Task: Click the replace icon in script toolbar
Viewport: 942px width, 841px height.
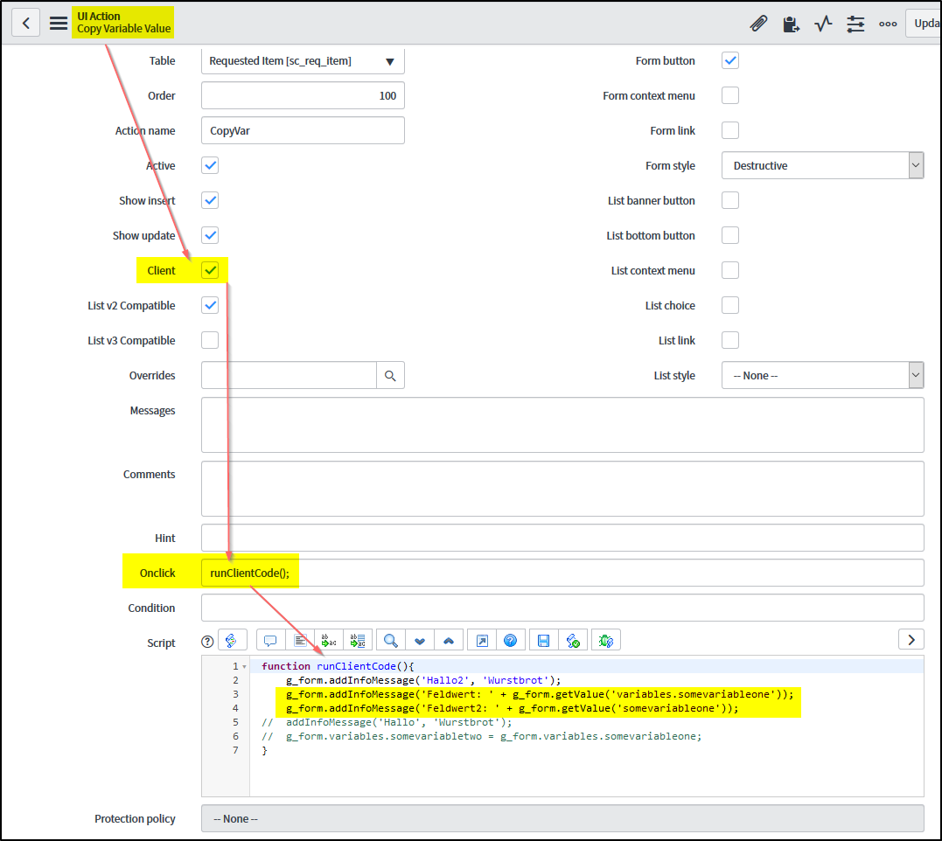Action: coord(329,641)
